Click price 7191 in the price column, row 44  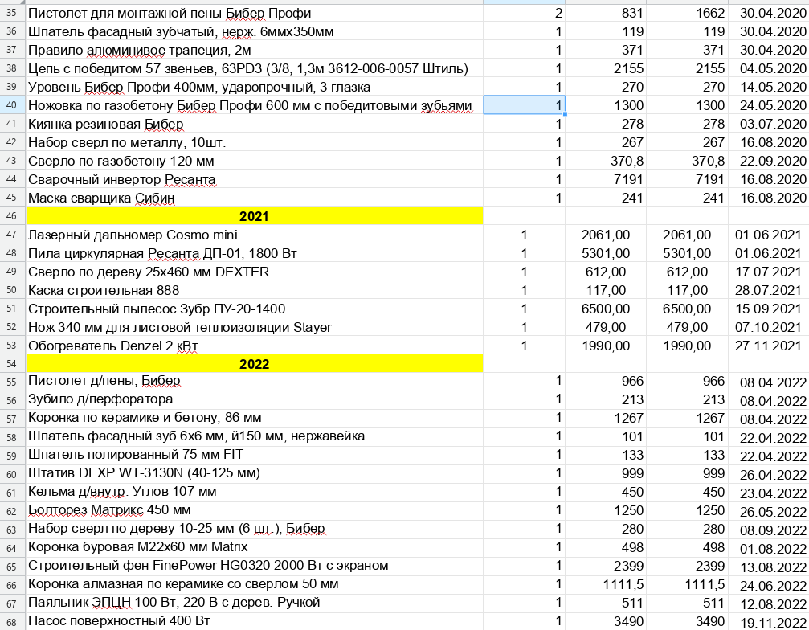606,179
